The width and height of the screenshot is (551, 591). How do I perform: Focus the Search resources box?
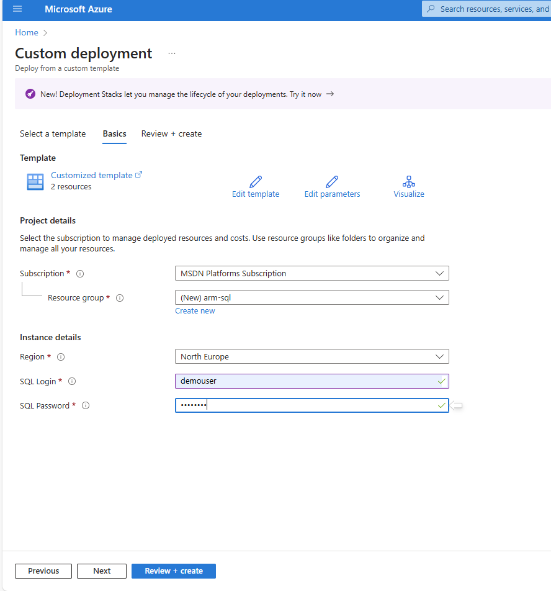click(x=490, y=9)
